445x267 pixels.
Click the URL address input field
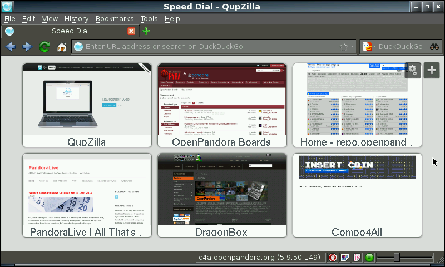pyautogui.click(x=211, y=47)
